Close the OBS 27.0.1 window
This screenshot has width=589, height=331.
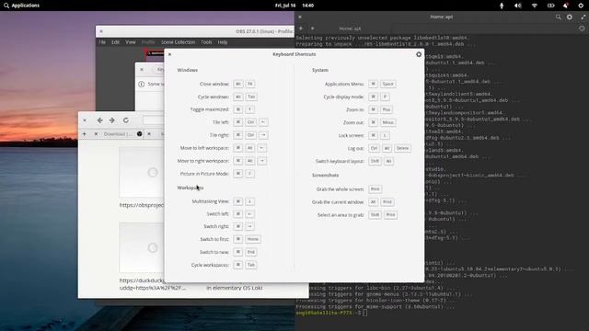[x=101, y=31]
